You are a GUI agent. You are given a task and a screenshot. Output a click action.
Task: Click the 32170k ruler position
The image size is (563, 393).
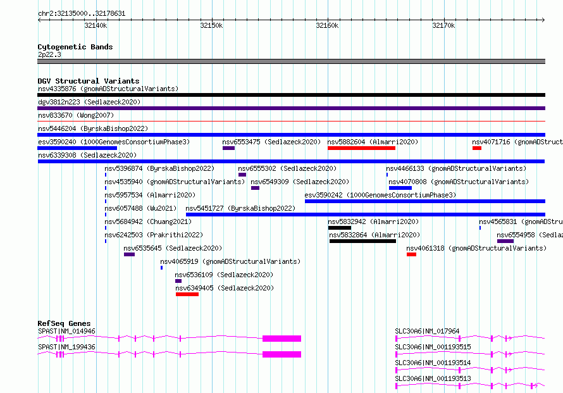coord(443,25)
